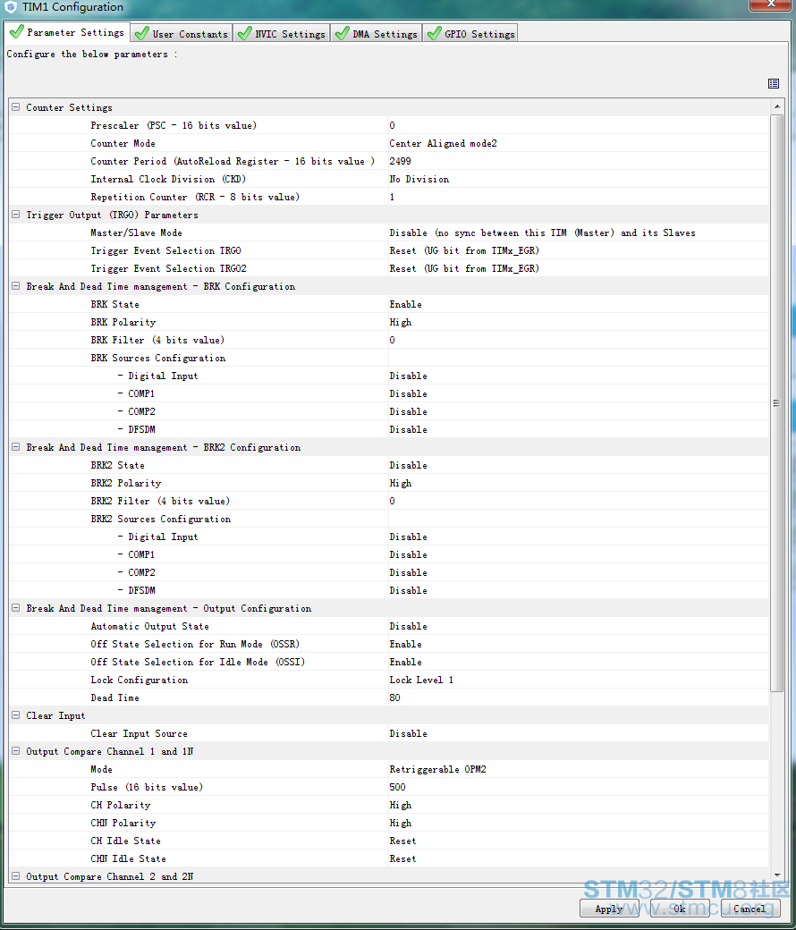Edit the Counter Period value 2499
Image resolution: width=796 pixels, height=930 pixels.
[579, 161]
